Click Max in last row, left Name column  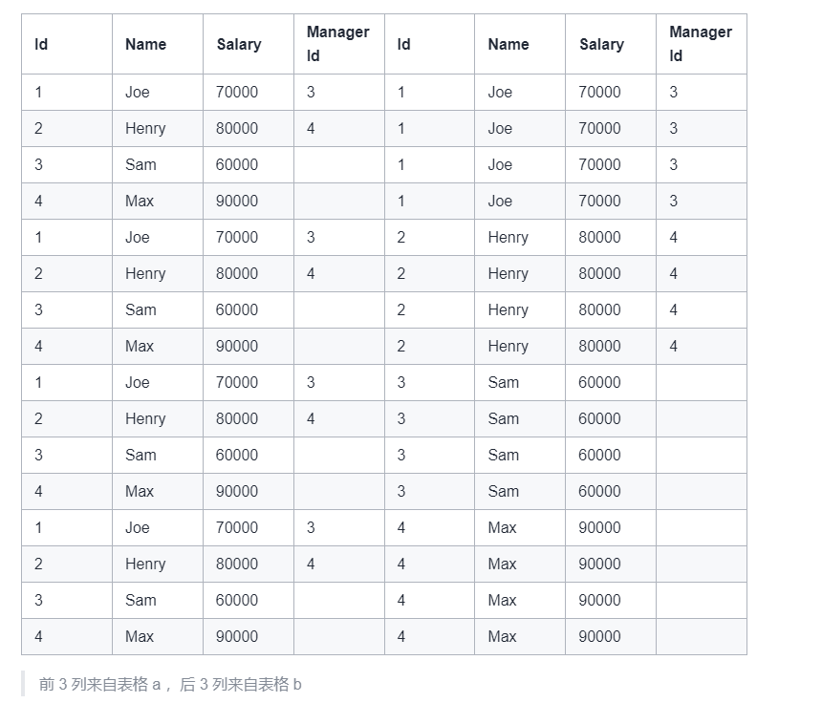pos(140,636)
